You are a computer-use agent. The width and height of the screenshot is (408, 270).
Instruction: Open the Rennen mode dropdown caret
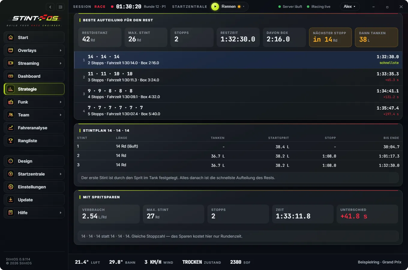(244, 7)
